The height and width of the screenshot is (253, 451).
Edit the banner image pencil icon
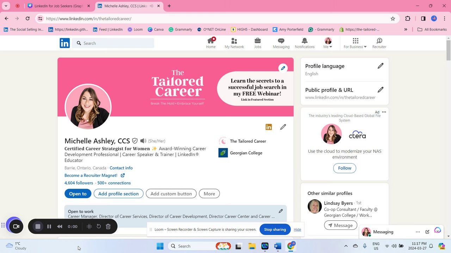click(283, 68)
